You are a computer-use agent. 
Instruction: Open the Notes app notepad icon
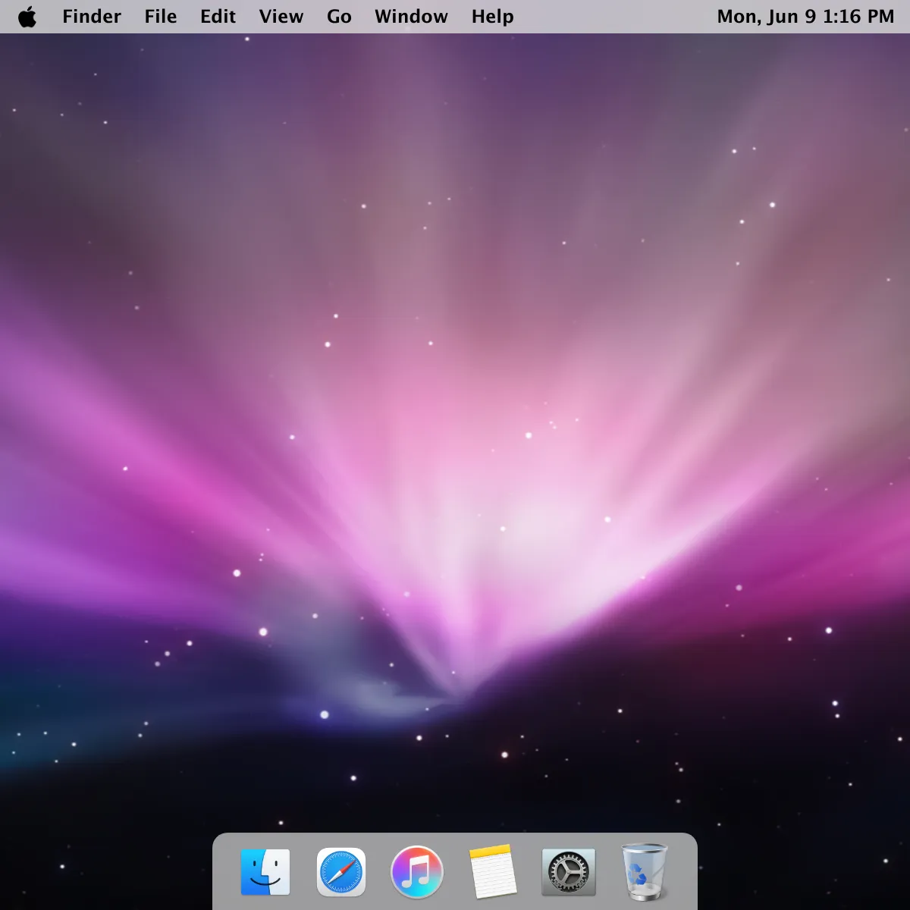(x=493, y=872)
